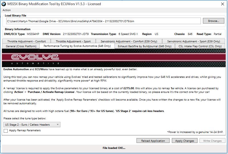Open the Action menu
This screenshot has width=228, height=154.
pos(7,10)
